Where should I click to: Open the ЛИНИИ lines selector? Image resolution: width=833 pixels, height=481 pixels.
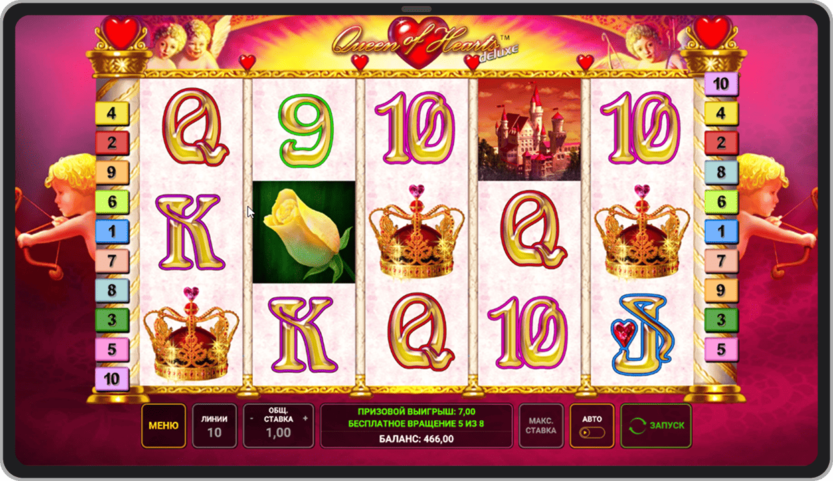(x=214, y=426)
